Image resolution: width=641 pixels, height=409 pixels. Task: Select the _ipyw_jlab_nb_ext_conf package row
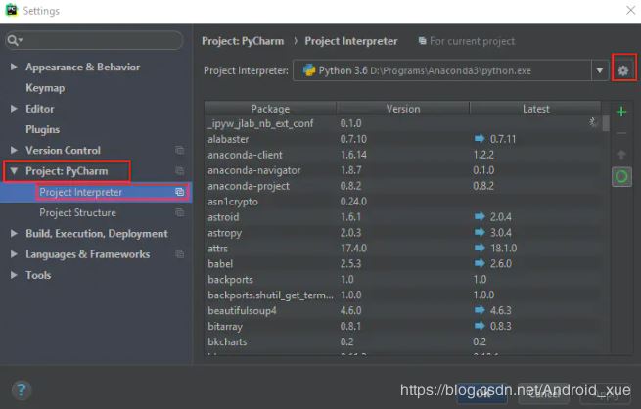click(x=403, y=123)
